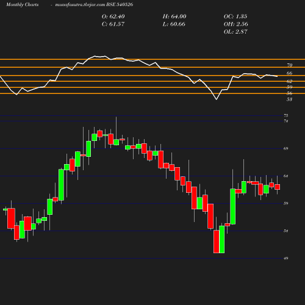Click the price axis label '54'
This screenshot has width=305, height=305.
coord(286,231)
